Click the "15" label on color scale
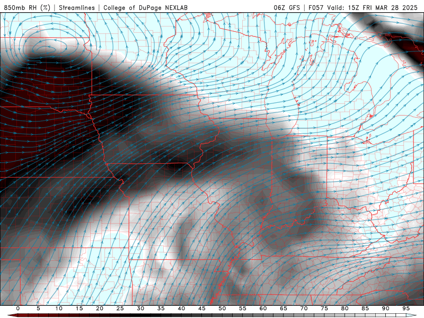Screen dimensions: 424x318 point(79,308)
